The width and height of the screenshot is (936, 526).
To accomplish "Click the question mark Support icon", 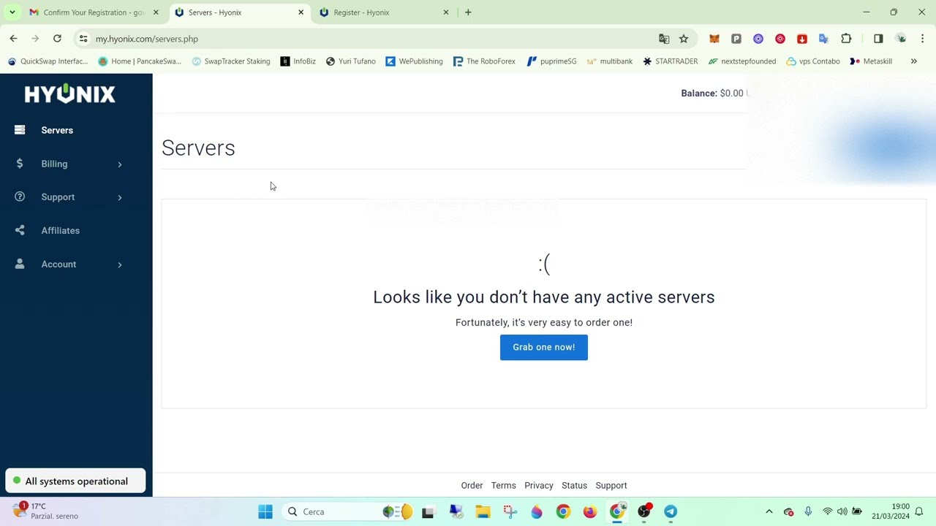I will (x=20, y=197).
